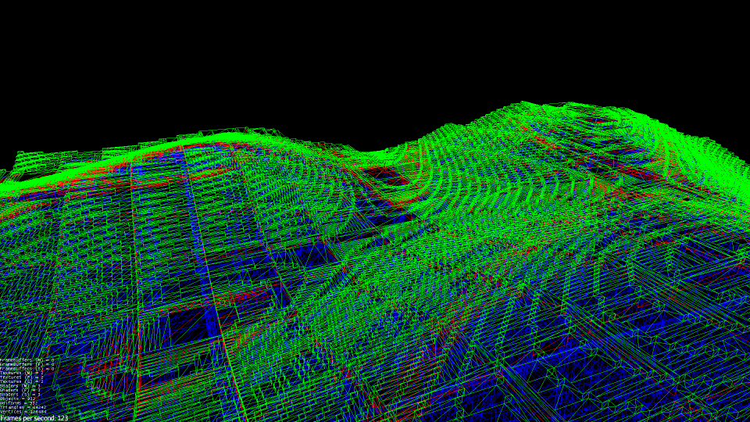Click the "Objects = 912" debug line
Viewport: 750px width, 422px height.
tap(18, 399)
